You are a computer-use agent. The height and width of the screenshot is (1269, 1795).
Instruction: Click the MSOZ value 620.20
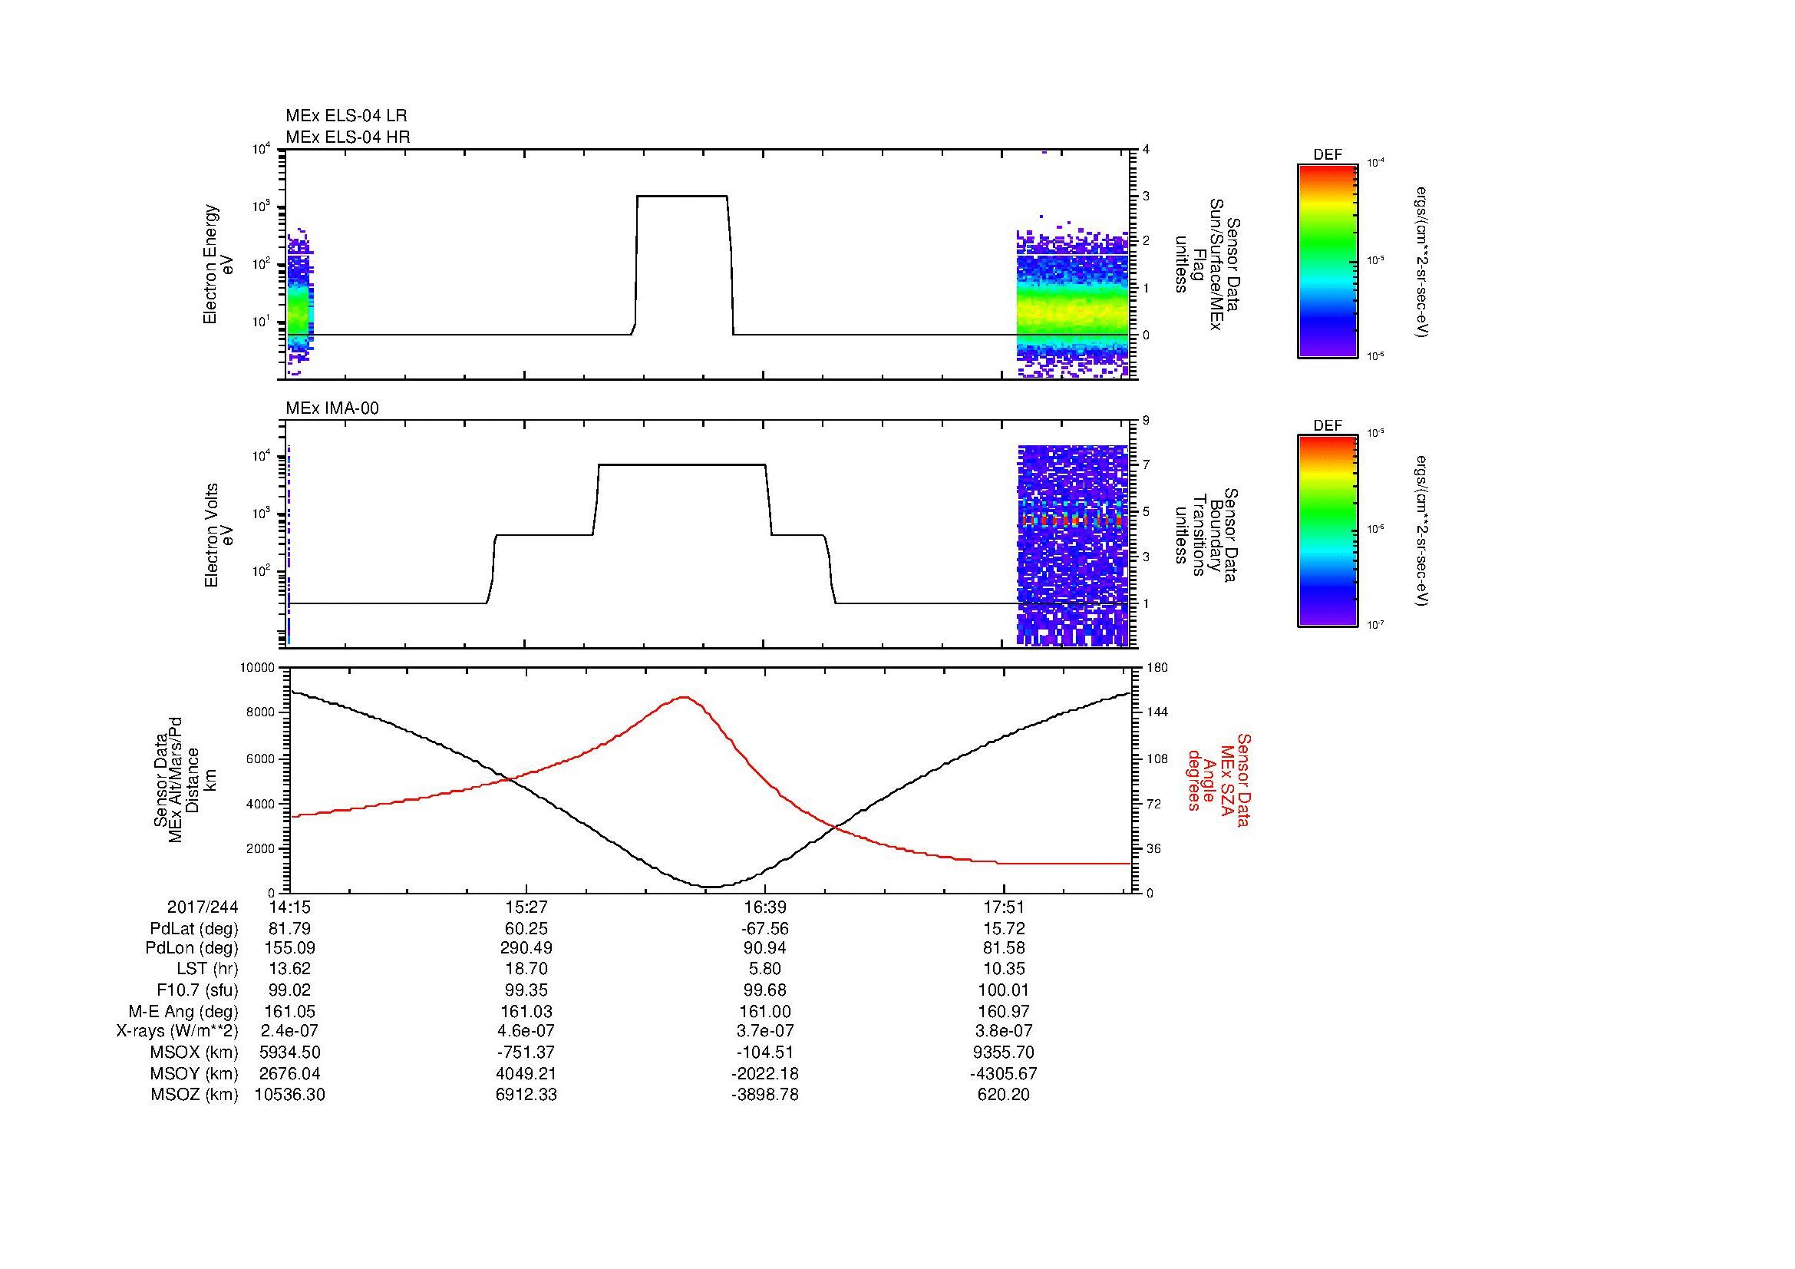pyautogui.click(x=1004, y=1095)
